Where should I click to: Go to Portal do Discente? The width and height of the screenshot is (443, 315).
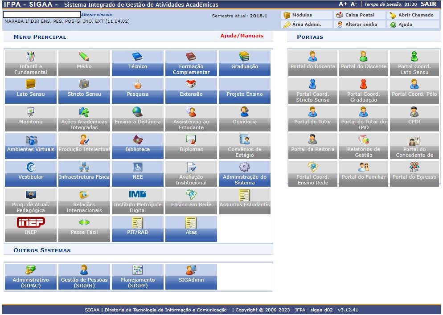click(x=364, y=63)
